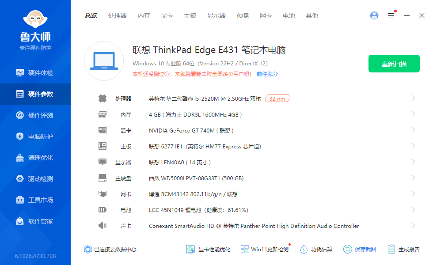The width and height of the screenshot is (433, 265).
Task: Open 工具市场 tool market
Action: [x=35, y=200]
